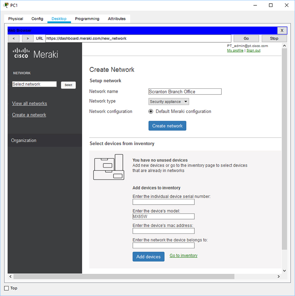
Task: Toggle the Top checkbox
Action: click(x=7, y=288)
